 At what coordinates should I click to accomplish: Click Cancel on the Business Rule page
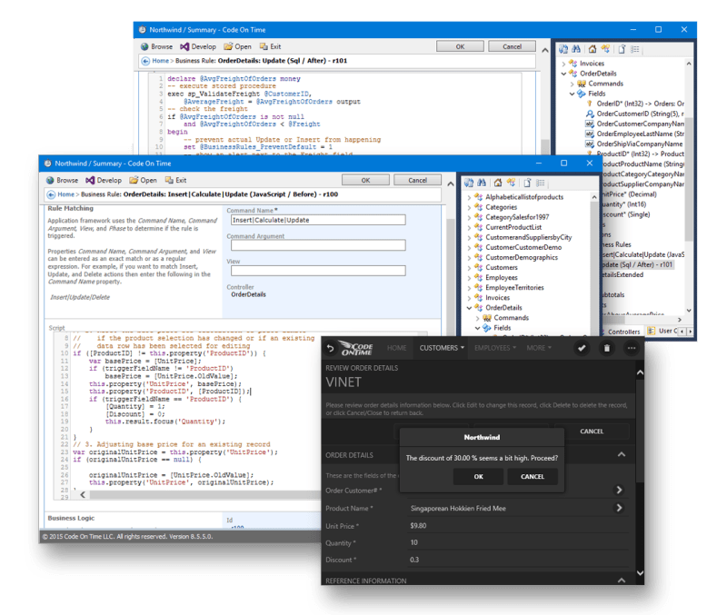pyautogui.click(x=417, y=180)
